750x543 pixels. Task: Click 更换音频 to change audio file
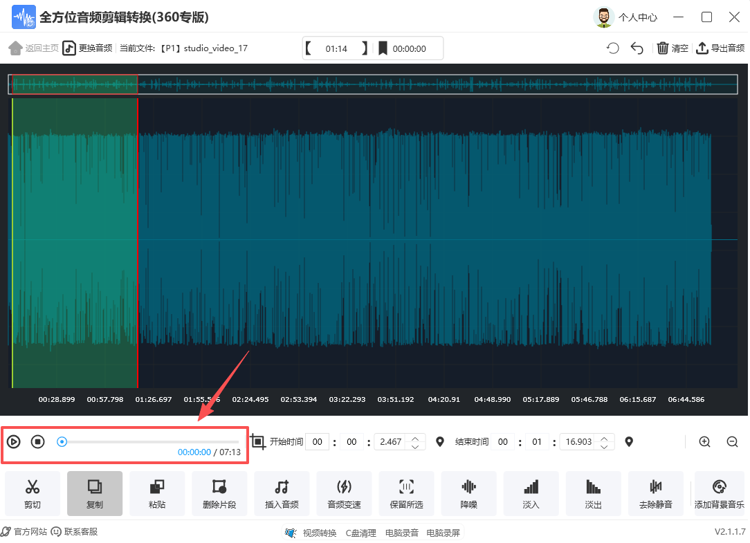point(88,48)
